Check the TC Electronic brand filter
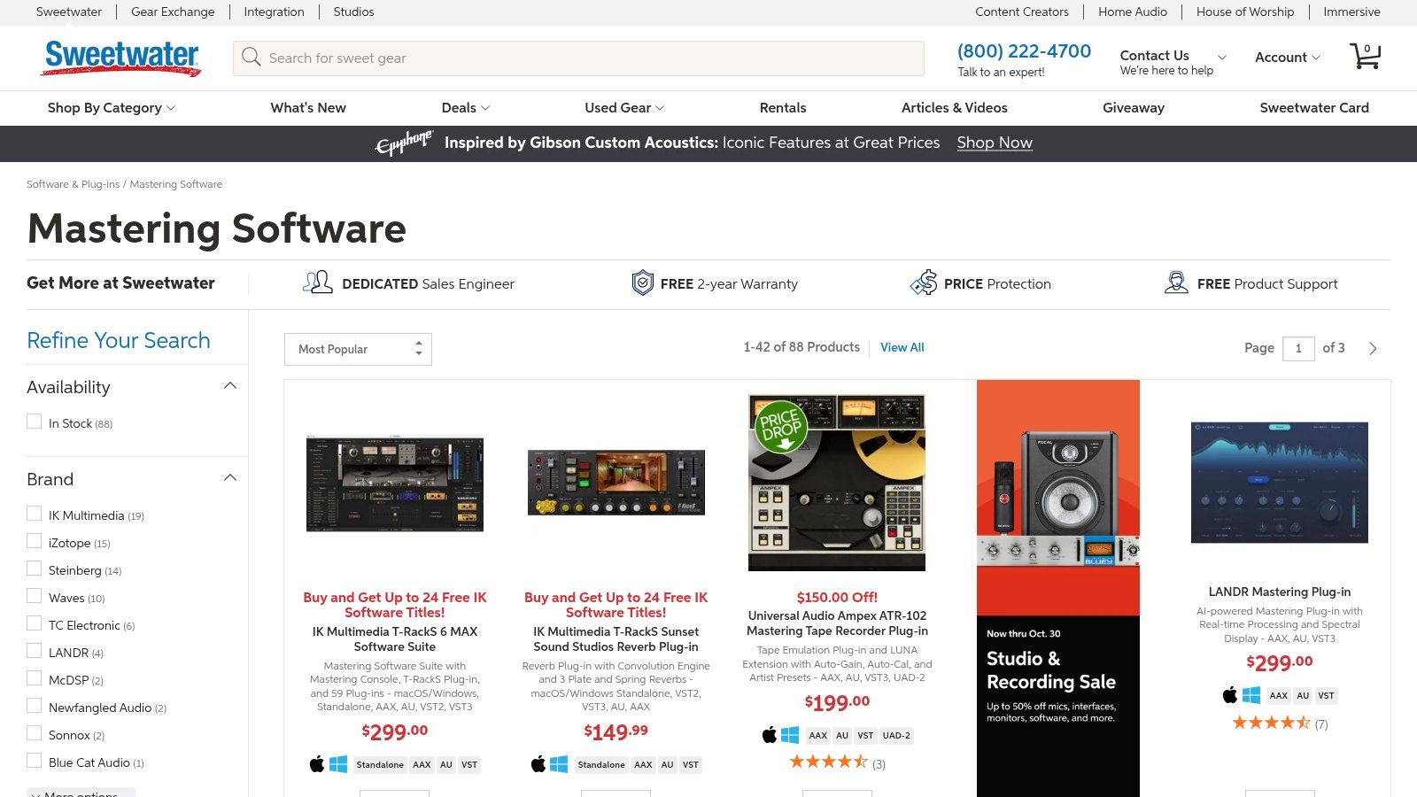This screenshot has width=1417, height=797. point(35,623)
